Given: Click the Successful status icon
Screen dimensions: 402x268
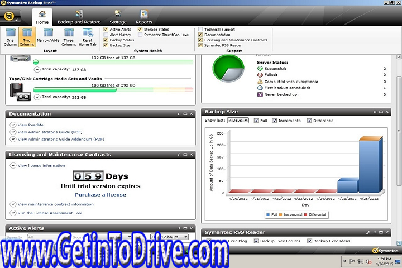Looking at the screenshot, I should tap(260, 69).
